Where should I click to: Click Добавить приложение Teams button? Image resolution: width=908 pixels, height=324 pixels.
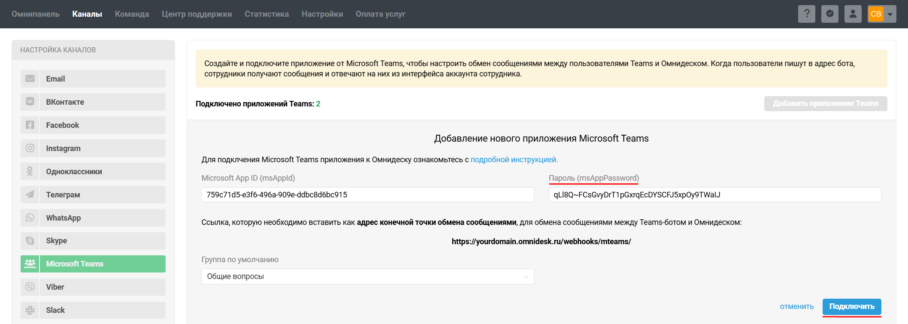click(x=826, y=103)
